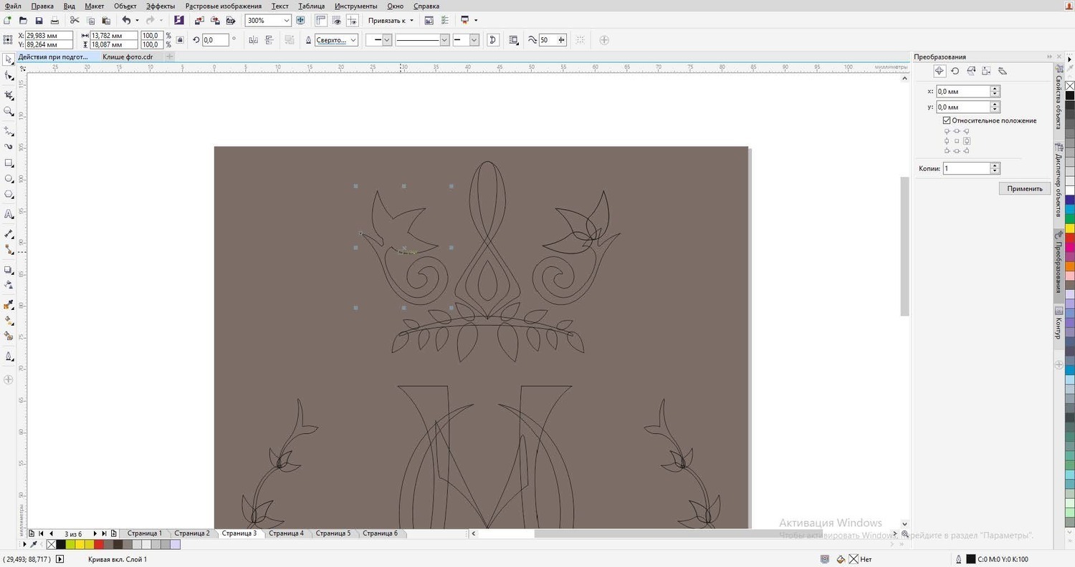
Task: Toggle the Relative position checkbox
Action: pos(947,120)
